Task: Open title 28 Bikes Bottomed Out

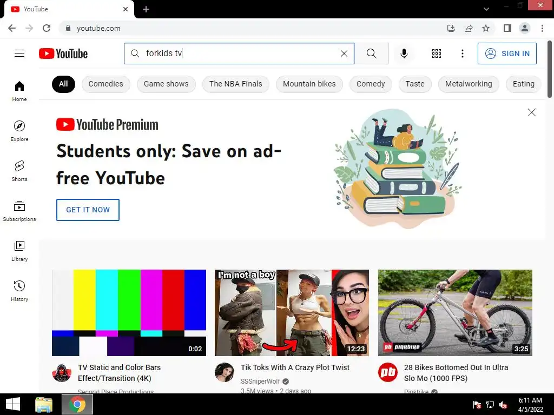Action: (456, 373)
